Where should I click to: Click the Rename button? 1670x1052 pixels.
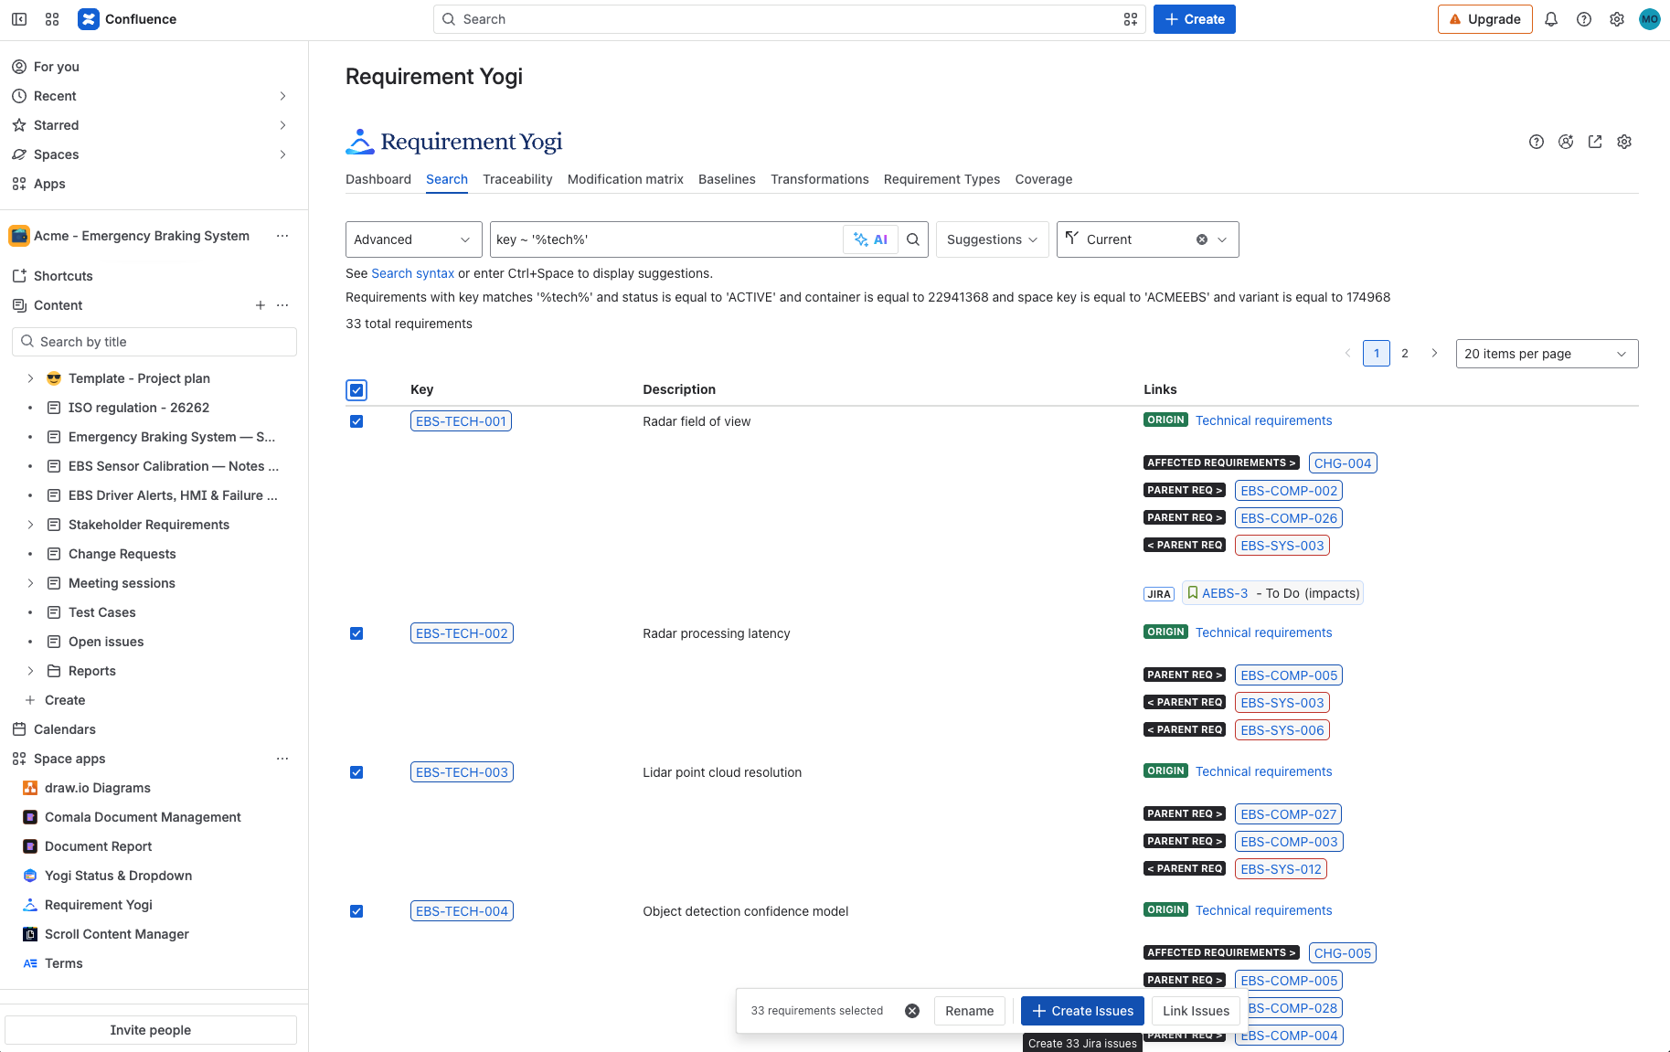click(x=970, y=1011)
